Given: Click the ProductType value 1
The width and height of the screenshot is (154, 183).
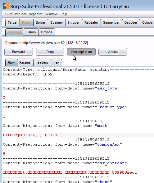Looking at the screenshot, I should pos(4,116).
